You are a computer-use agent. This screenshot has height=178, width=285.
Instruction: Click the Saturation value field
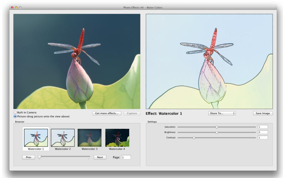(263, 127)
